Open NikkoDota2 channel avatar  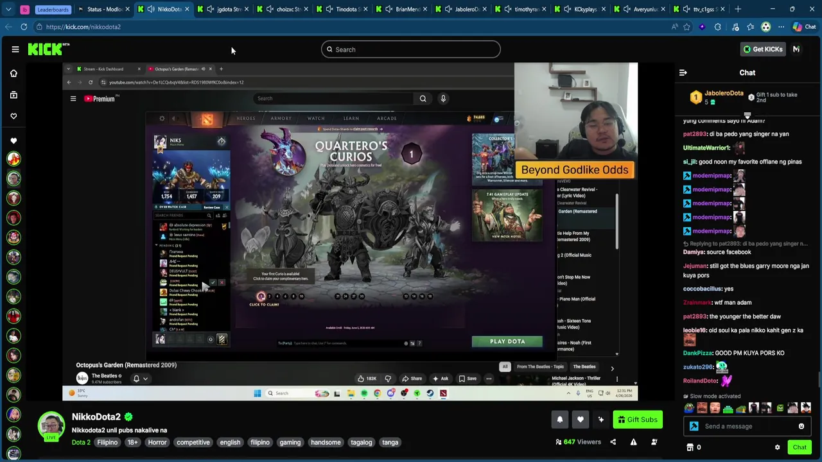51,427
